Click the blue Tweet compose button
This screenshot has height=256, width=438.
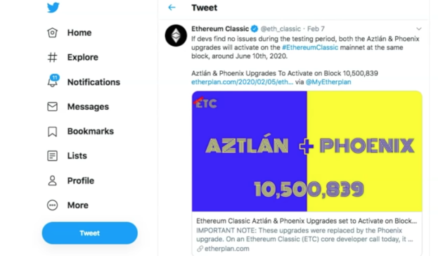pos(90,233)
